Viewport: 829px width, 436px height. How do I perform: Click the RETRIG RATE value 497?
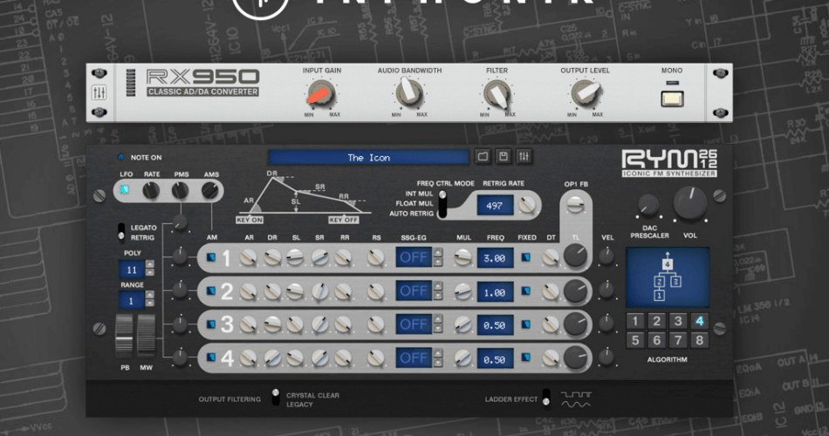(495, 206)
